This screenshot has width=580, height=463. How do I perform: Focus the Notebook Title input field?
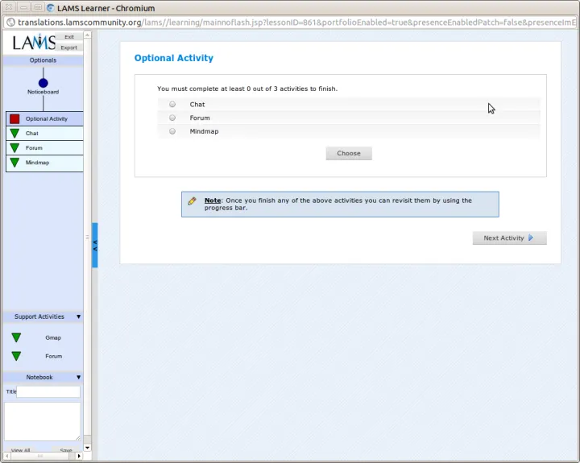tap(48, 392)
